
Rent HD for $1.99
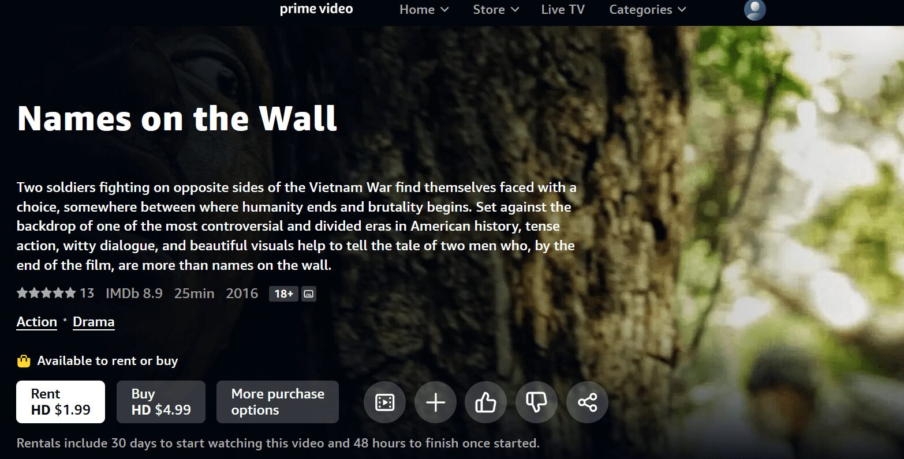coord(61,402)
